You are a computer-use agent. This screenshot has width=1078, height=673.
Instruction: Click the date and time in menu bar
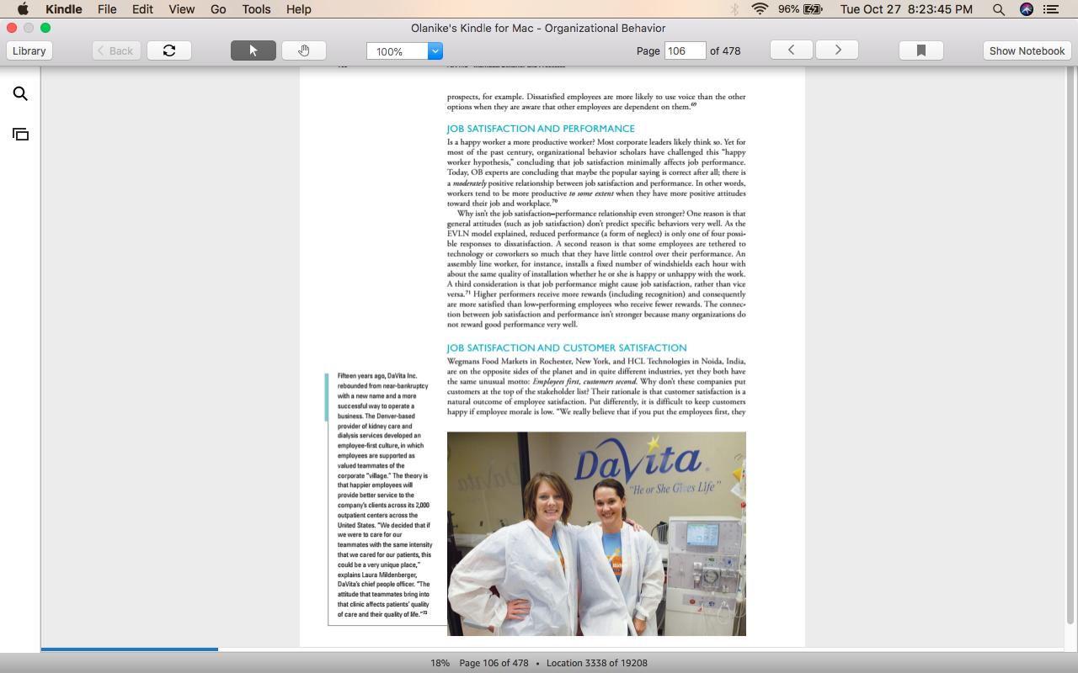[x=906, y=9]
